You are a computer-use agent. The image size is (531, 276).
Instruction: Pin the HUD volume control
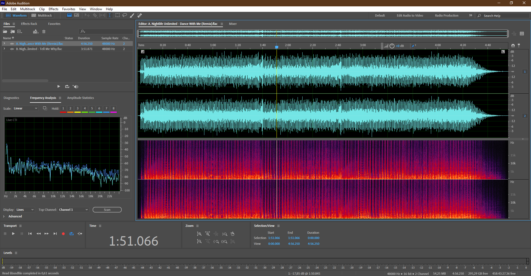[x=413, y=46]
